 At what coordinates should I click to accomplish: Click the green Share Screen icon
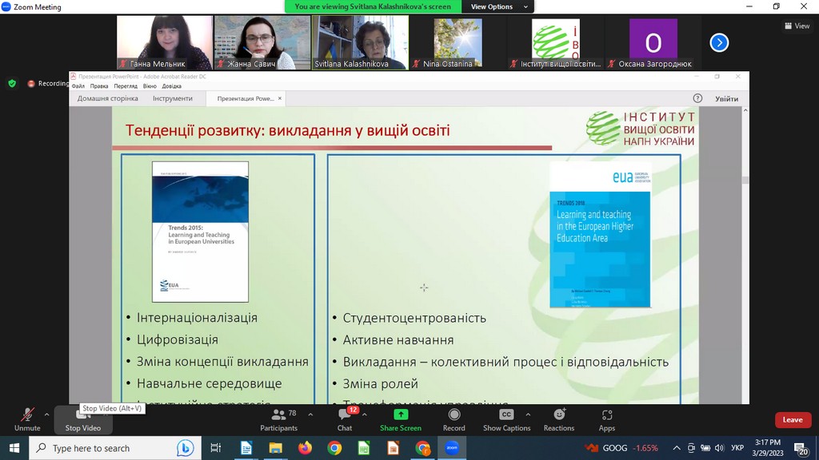pos(401,415)
